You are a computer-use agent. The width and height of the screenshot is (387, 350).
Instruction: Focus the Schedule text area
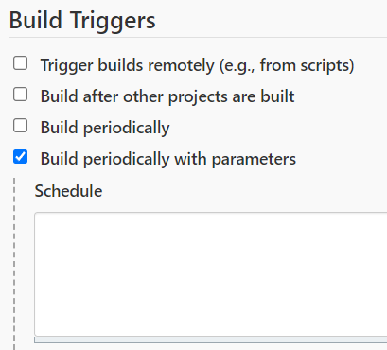pos(211,274)
